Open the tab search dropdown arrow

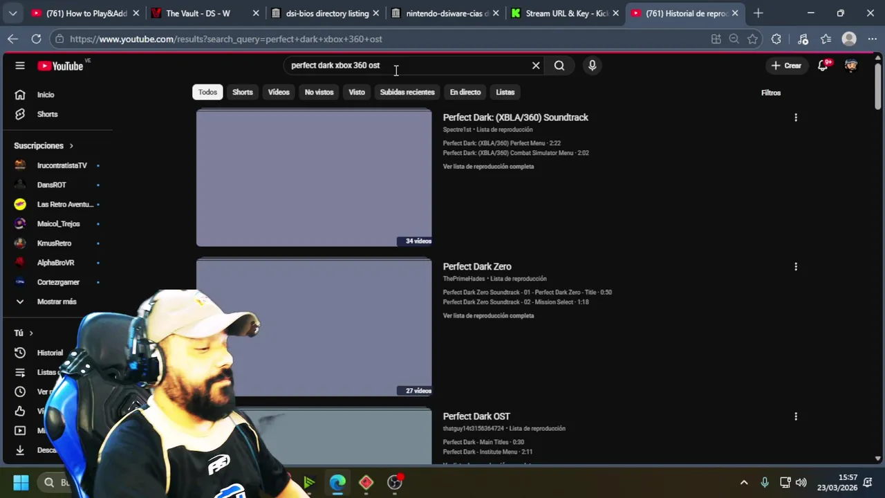point(12,13)
